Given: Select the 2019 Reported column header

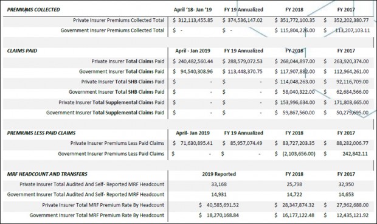Looking at the screenshot, I should pos(219,174).
